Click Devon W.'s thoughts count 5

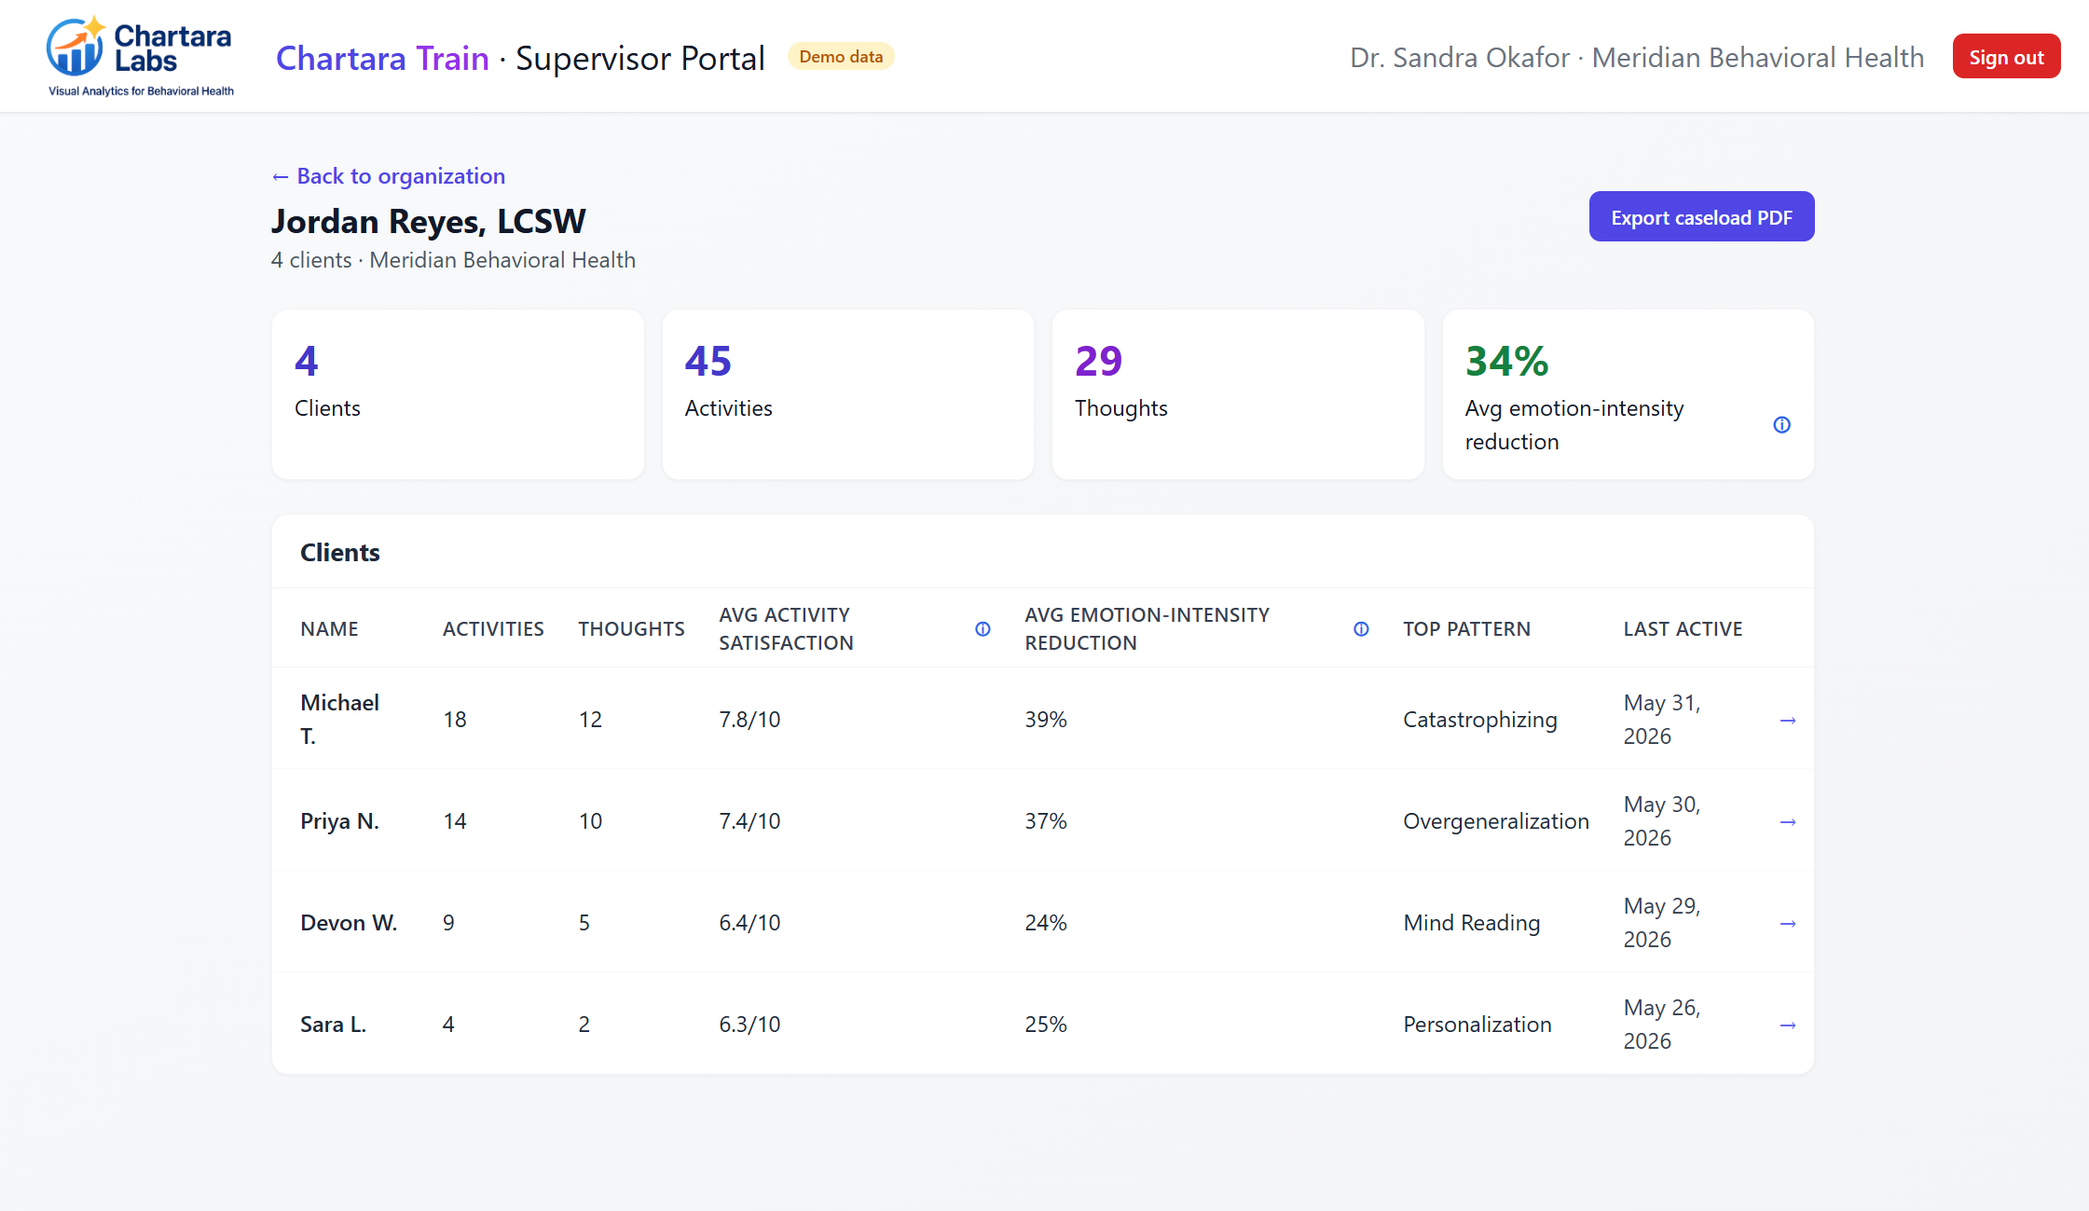584,923
